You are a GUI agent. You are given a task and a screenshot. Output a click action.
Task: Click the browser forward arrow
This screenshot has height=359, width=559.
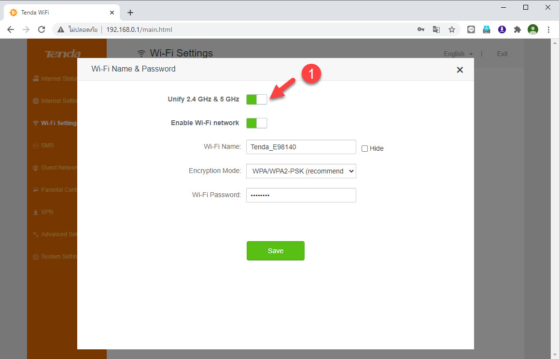(26, 29)
